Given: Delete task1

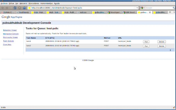Looking at the screenshot, I should tap(162, 42).
